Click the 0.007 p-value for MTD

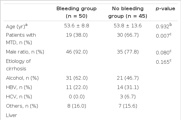(163, 35)
